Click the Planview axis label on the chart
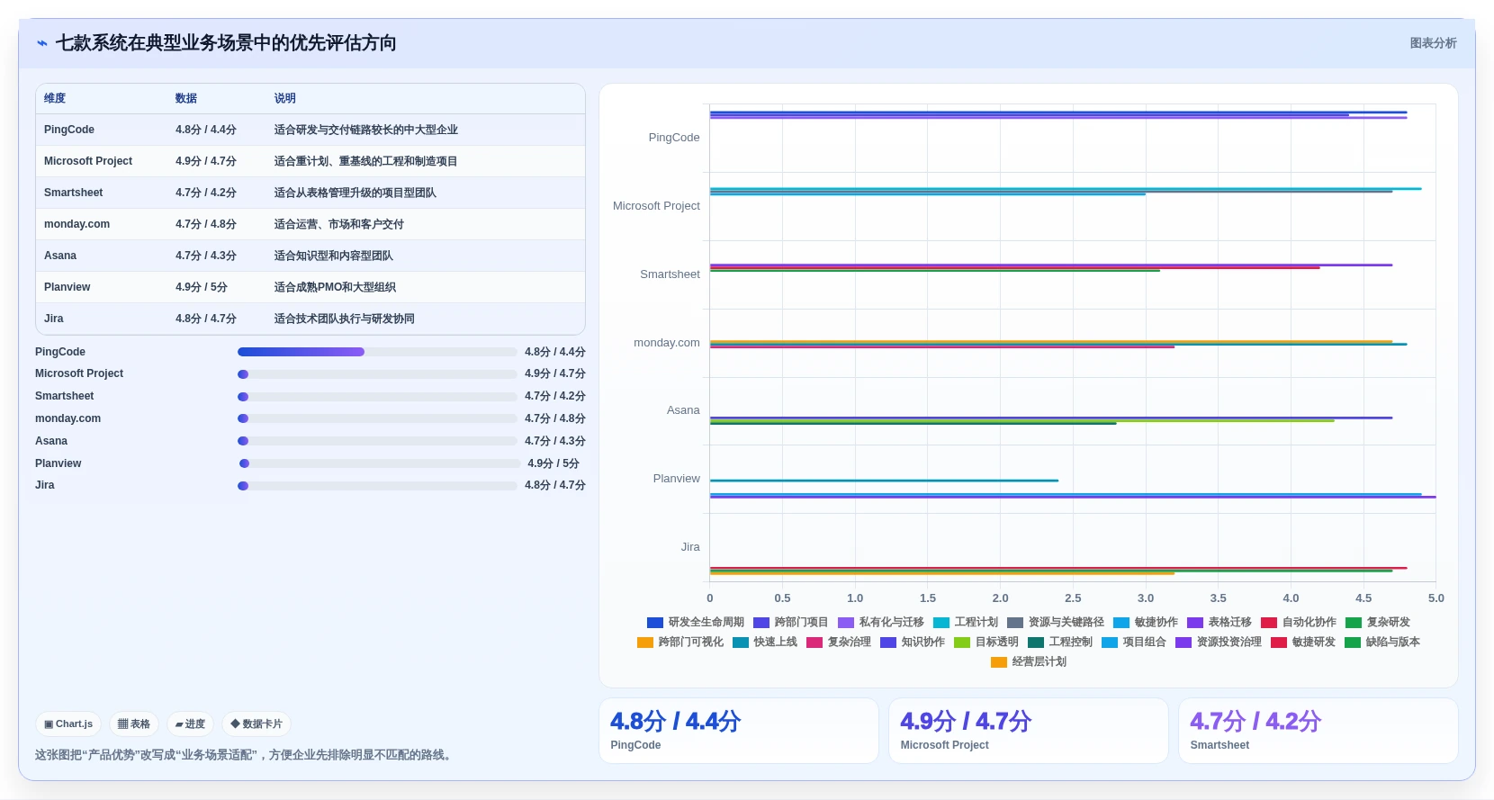 pos(677,479)
